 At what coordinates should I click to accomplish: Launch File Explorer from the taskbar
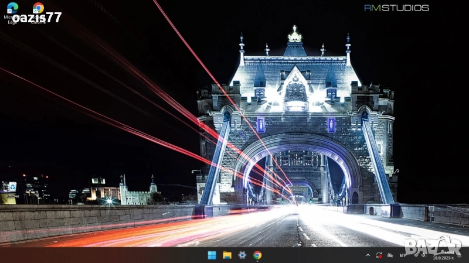[x=227, y=255]
